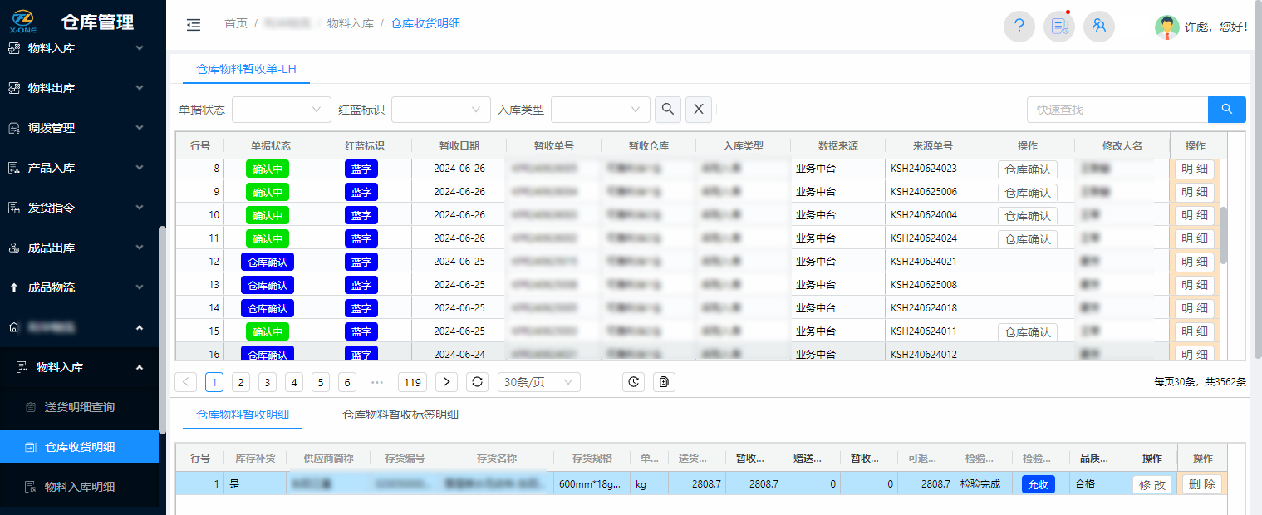Open the help question mark icon
Image resolution: width=1262 pixels, height=515 pixels.
(1019, 26)
